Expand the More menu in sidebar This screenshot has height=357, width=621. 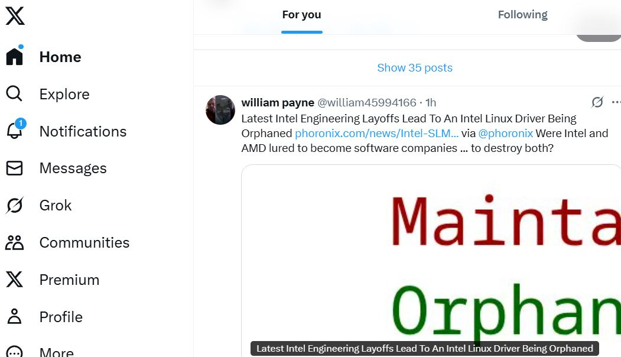[15, 352]
